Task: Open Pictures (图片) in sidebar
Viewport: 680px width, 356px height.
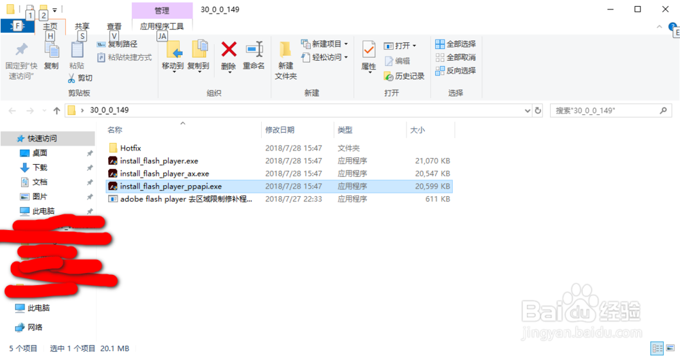Action: (x=39, y=197)
